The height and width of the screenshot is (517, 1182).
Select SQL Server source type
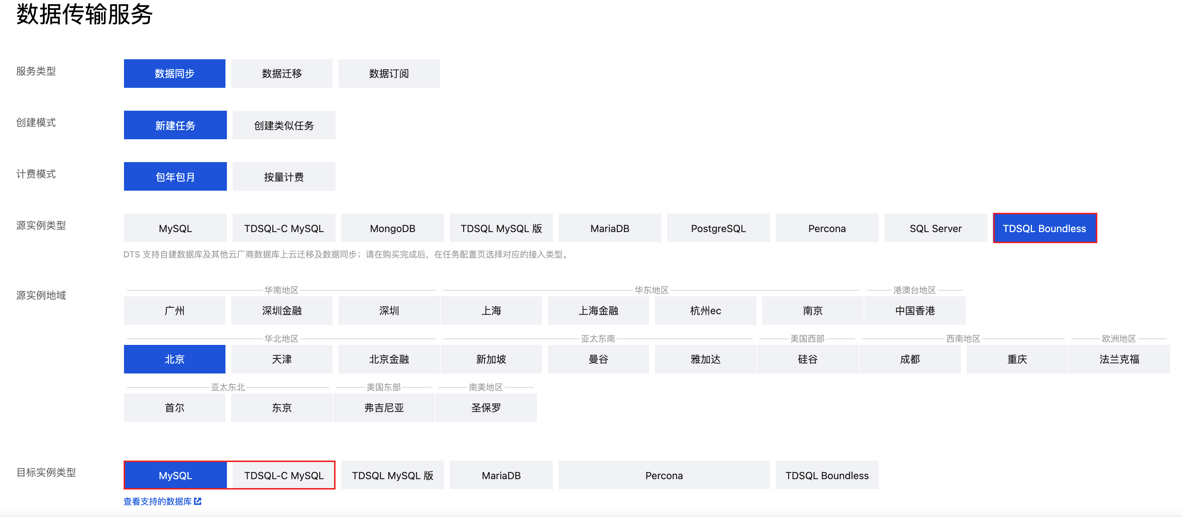tap(935, 228)
